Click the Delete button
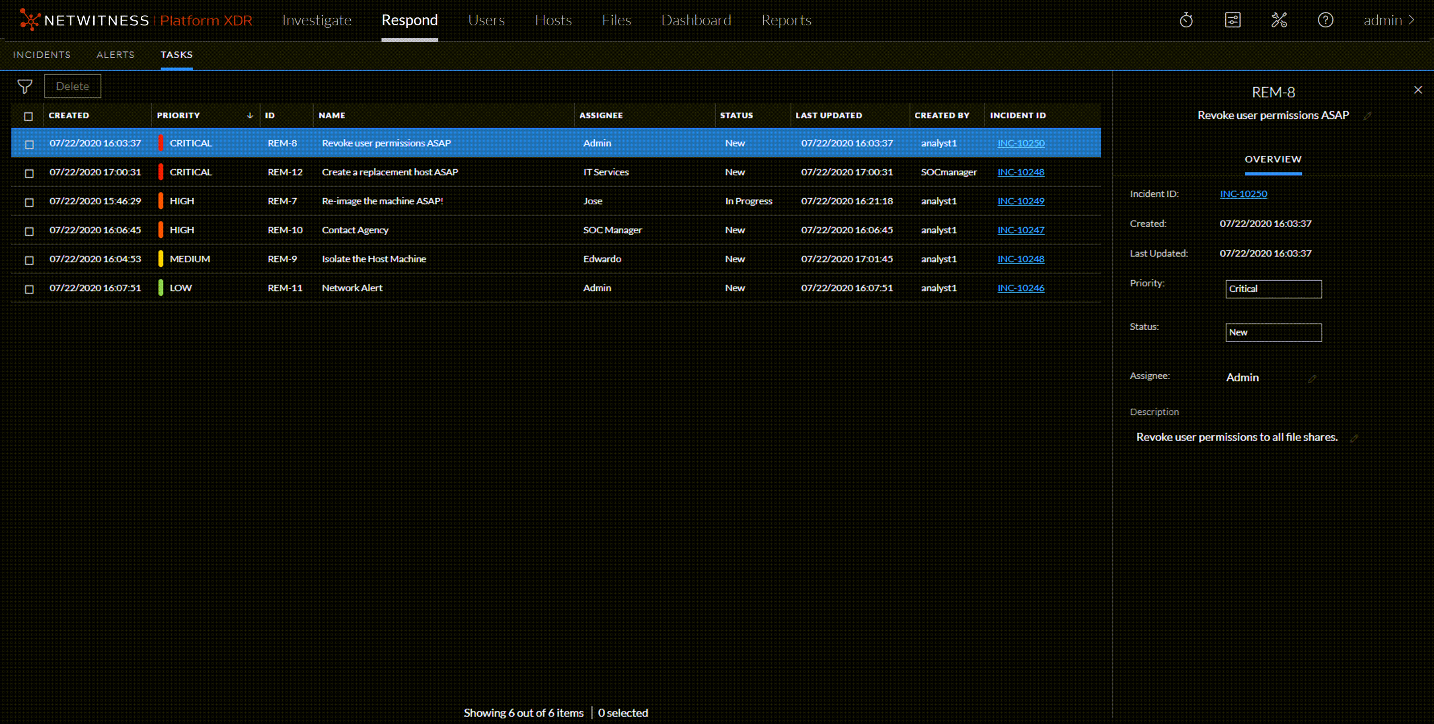Screen dimensions: 1434x724 point(72,86)
